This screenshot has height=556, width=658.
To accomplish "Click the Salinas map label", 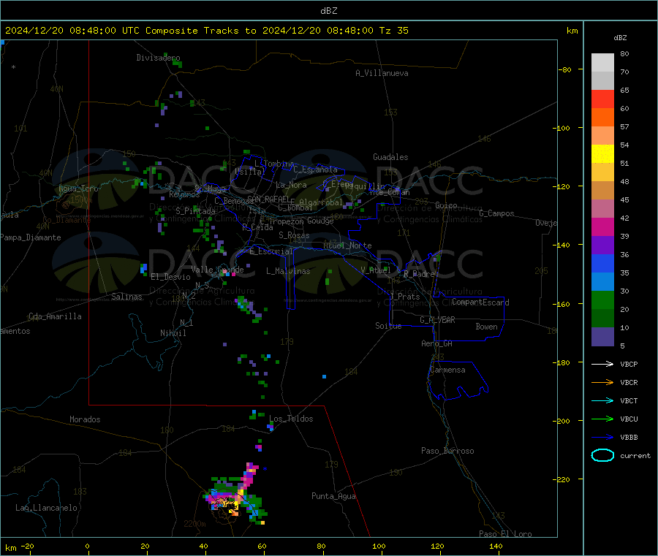I will click(x=126, y=297).
